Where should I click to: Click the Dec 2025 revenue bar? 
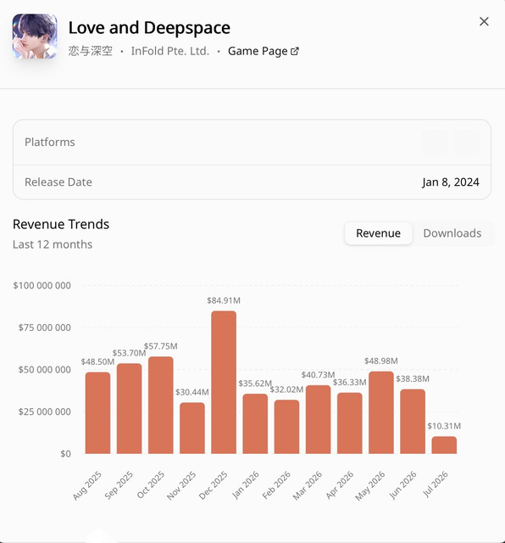224,383
